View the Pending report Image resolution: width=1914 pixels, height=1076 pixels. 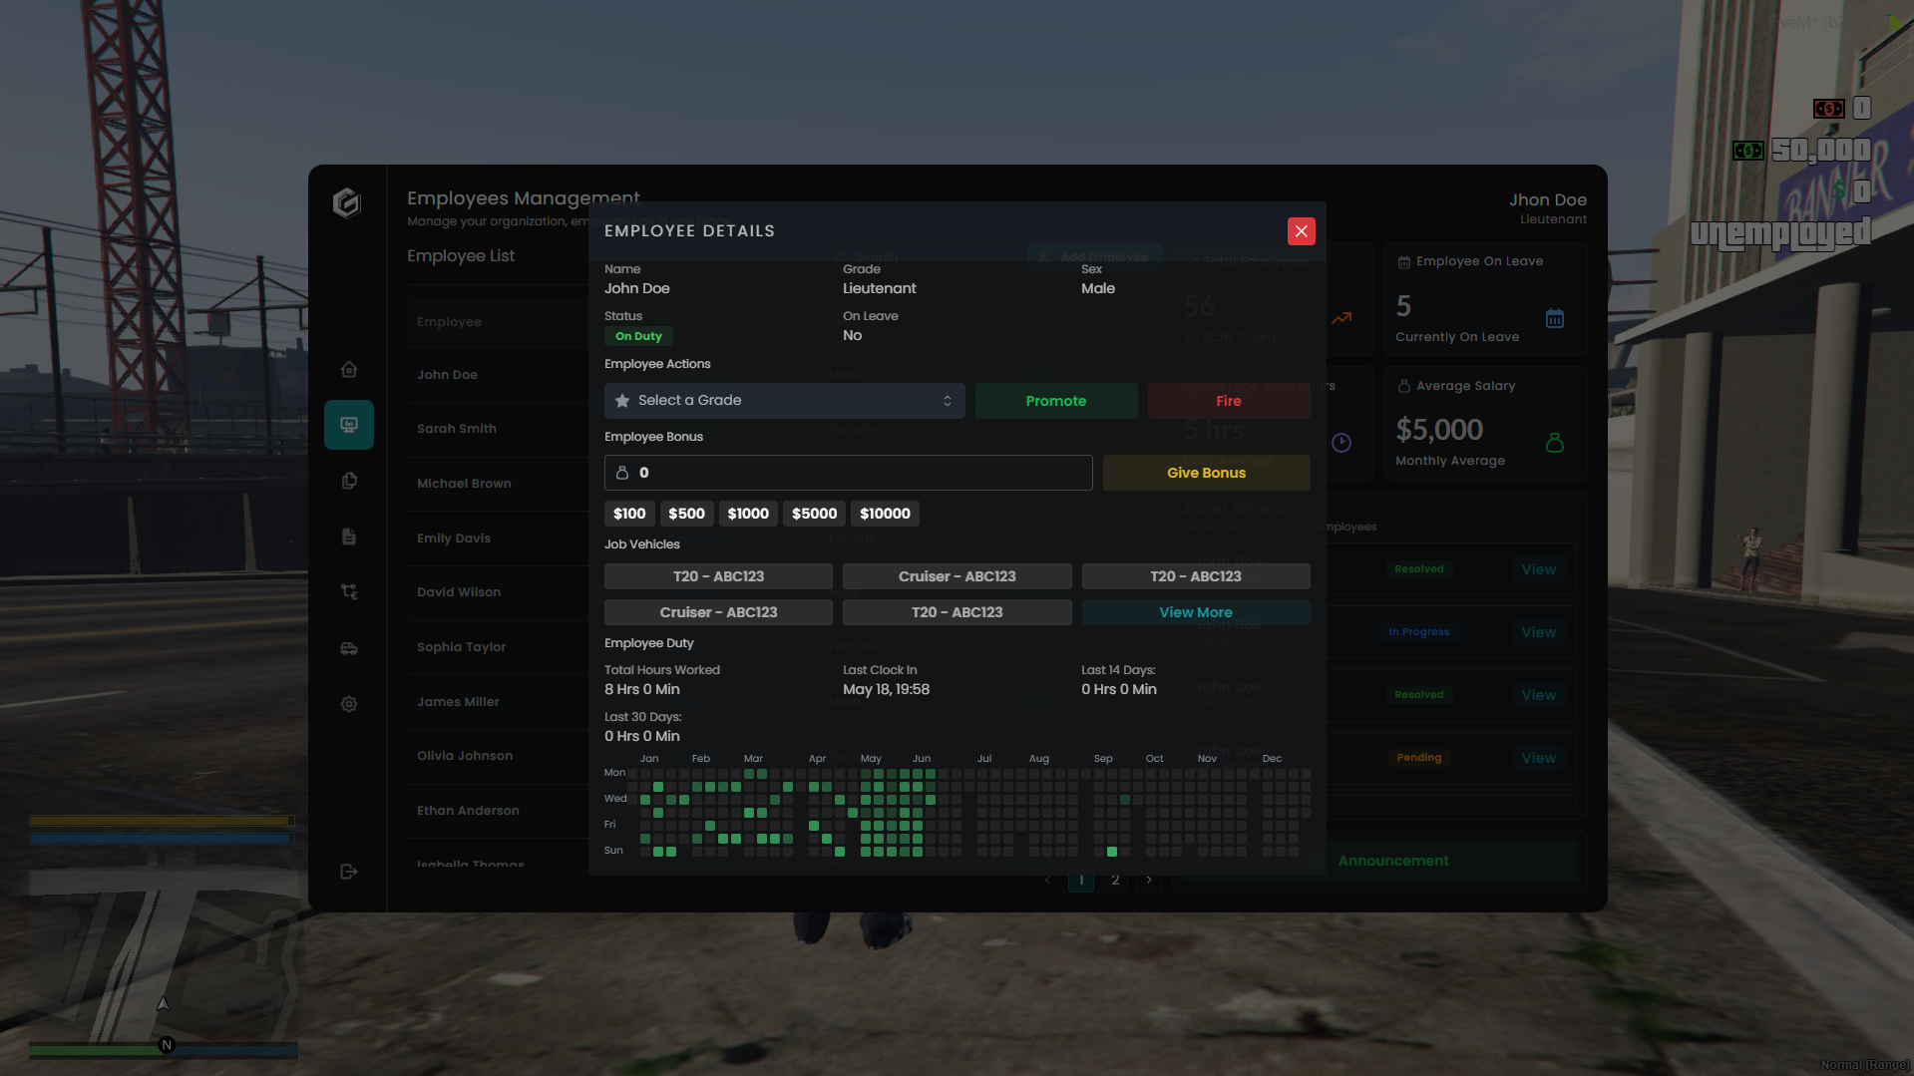point(1538,758)
